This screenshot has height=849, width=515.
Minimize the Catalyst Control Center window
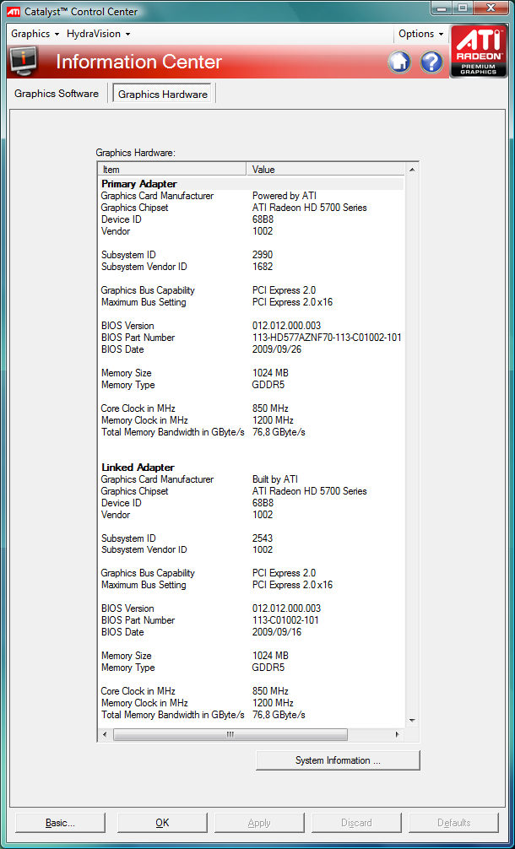click(x=442, y=8)
